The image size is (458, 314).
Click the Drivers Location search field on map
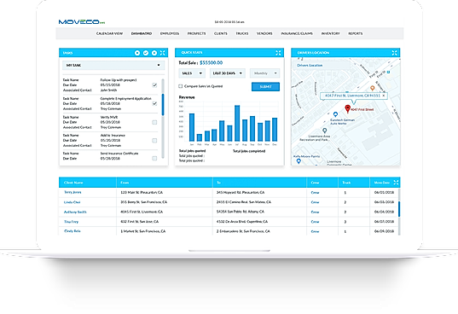tap(322, 65)
